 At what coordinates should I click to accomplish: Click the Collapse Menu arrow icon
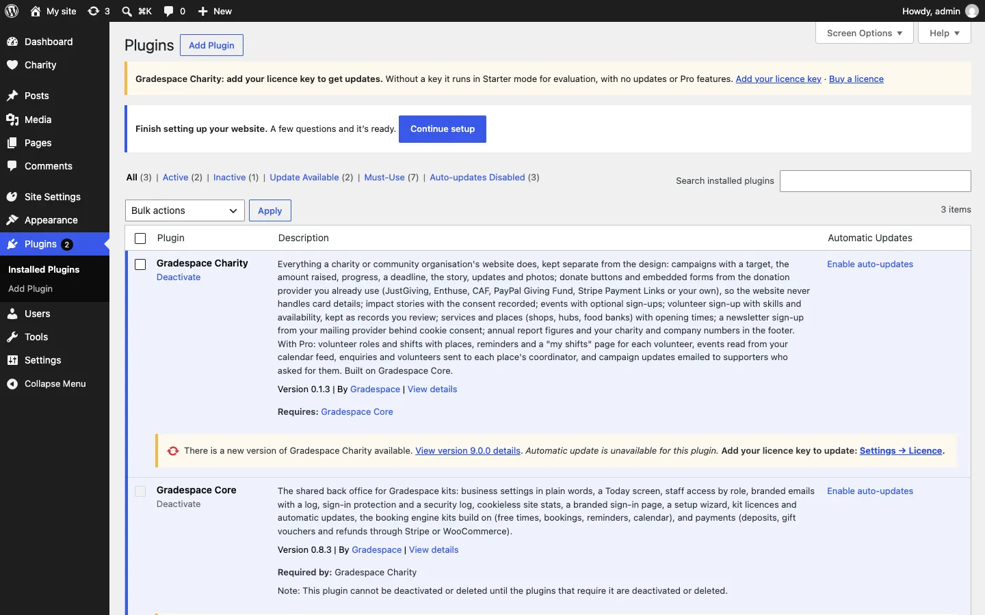(12, 384)
